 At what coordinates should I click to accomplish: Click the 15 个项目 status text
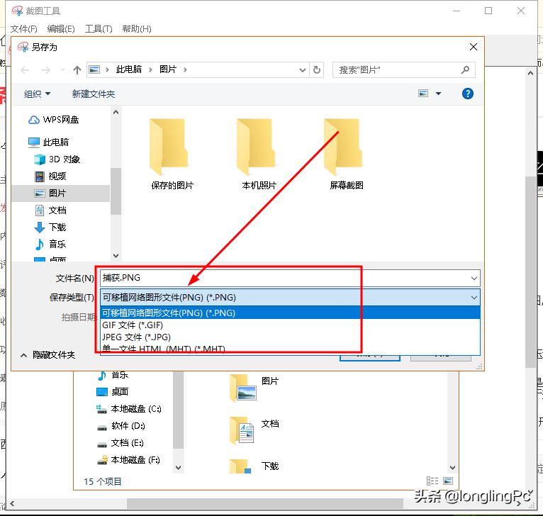pyautogui.click(x=103, y=481)
